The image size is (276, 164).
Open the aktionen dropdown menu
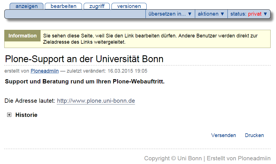[x=211, y=14]
